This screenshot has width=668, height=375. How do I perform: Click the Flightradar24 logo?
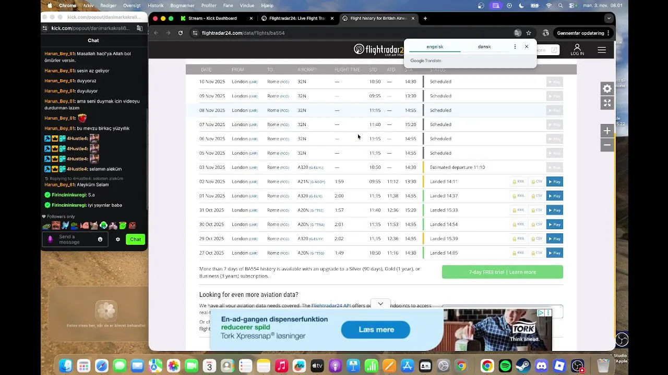coord(378,49)
